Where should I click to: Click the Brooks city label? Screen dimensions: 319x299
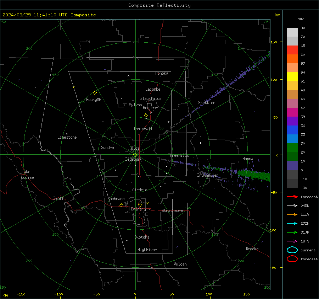[x=252, y=249]
